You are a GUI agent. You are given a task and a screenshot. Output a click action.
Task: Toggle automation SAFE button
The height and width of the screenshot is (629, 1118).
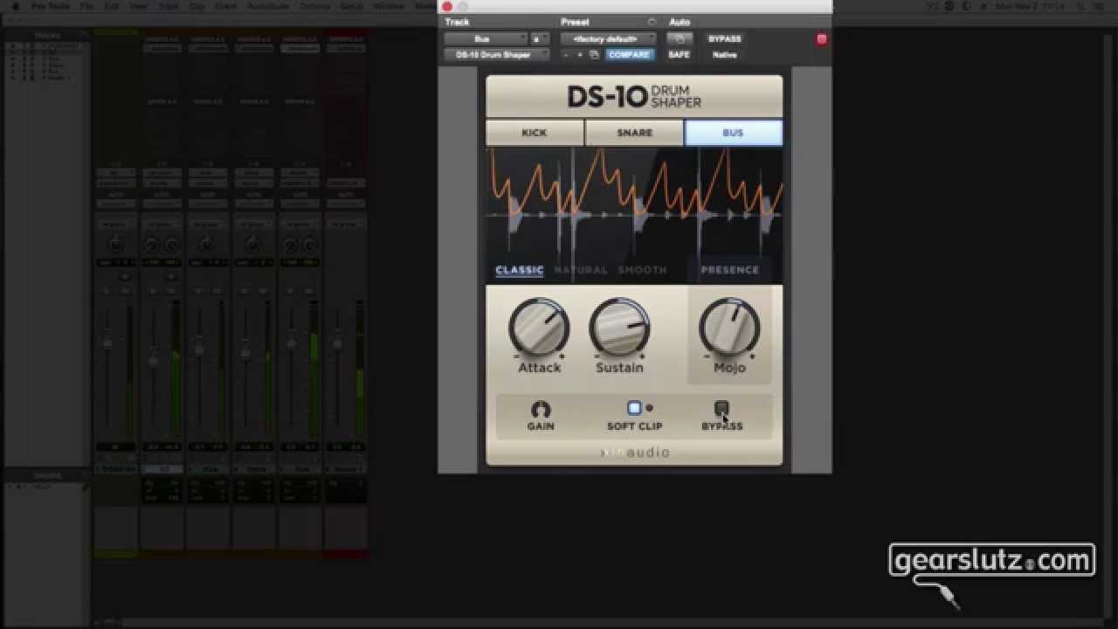(679, 55)
